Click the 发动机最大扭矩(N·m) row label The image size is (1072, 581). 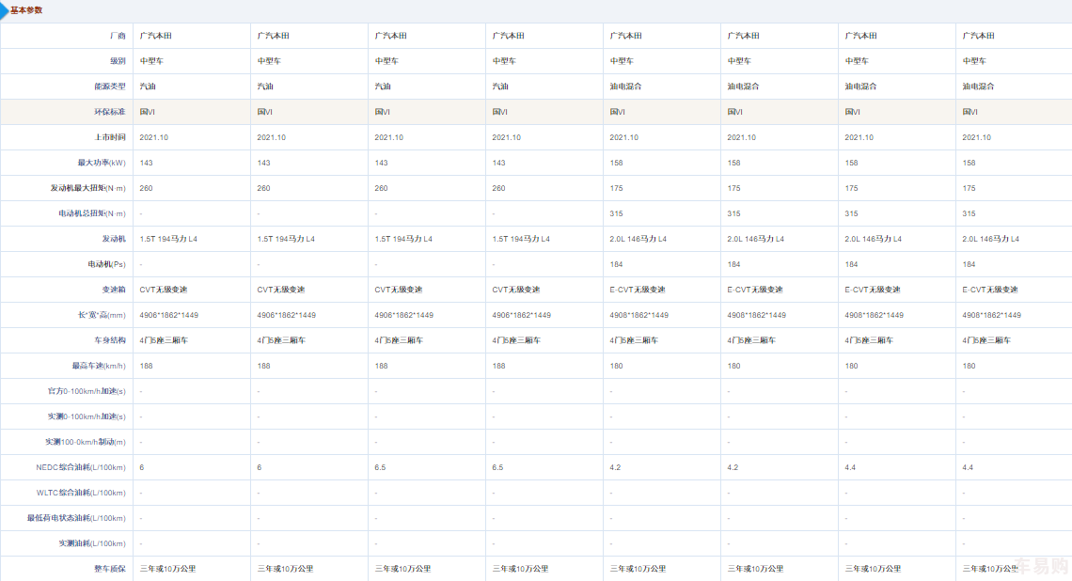[x=87, y=188]
